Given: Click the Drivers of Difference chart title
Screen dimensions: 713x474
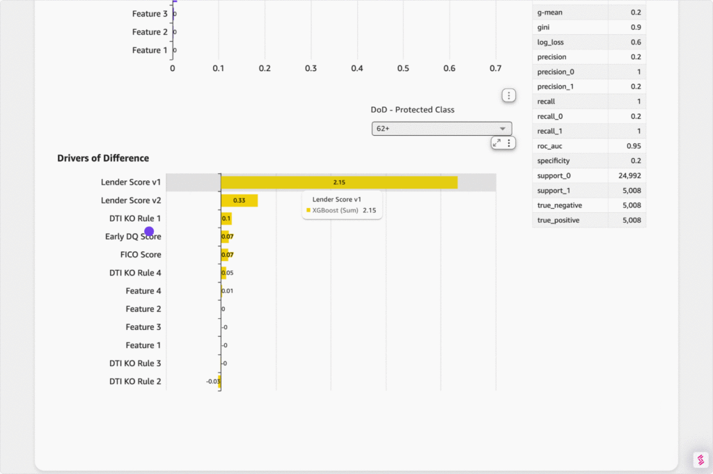Looking at the screenshot, I should tap(103, 159).
